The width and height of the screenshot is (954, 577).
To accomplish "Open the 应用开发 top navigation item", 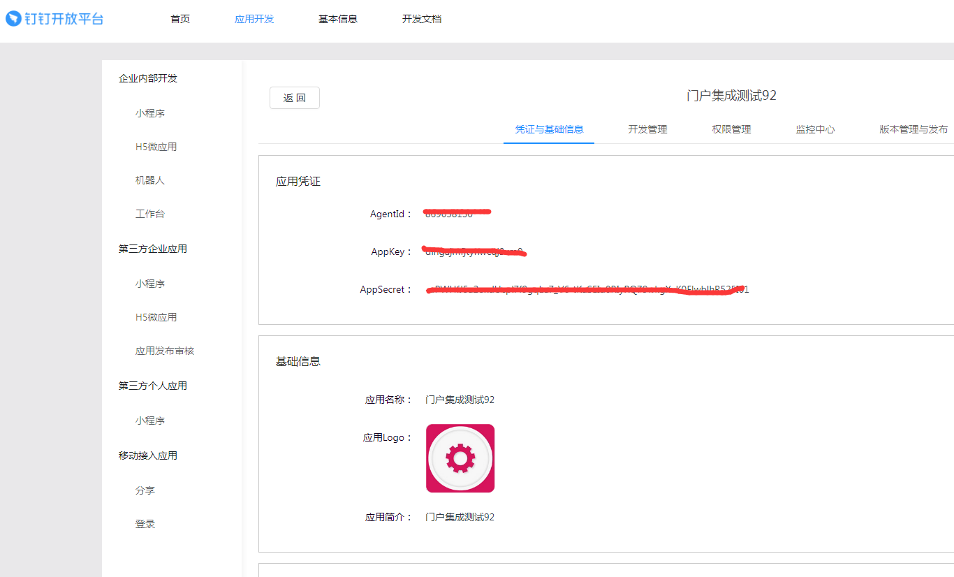I will tap(254, 19).
